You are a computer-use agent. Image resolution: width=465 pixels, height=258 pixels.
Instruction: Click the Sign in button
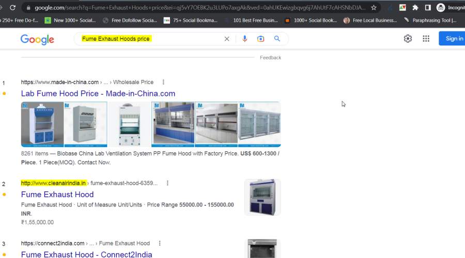(x=453, y=39)
